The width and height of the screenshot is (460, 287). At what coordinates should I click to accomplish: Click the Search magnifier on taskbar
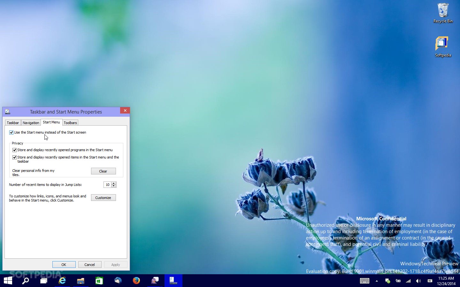[26, 281]
